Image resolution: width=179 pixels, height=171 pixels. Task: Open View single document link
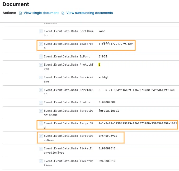[41, 13]
